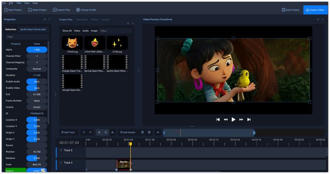Click the Add Marker button
Viewport: 330px width, 174px height.
[x=128, y=132]
